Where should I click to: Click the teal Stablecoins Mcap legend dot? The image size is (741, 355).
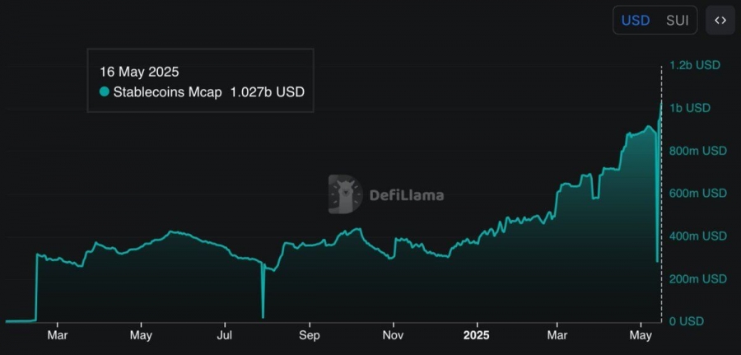[105, 91]
